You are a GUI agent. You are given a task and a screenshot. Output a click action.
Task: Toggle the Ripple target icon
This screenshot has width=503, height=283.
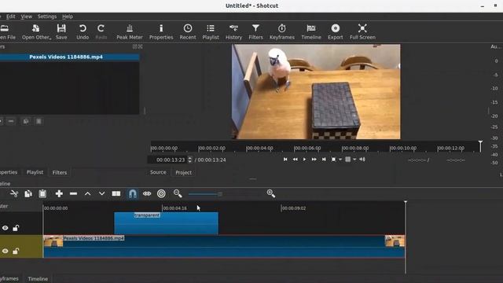[x=161, y=193]
